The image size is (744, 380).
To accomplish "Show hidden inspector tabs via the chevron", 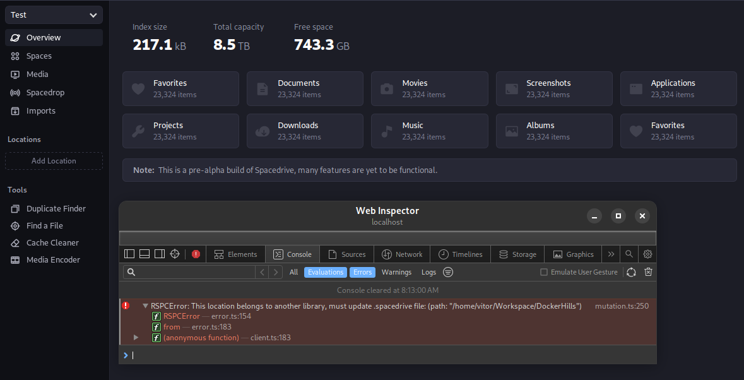I will point(610,254).
